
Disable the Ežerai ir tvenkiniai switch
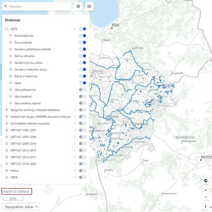[x=83, y=76]
